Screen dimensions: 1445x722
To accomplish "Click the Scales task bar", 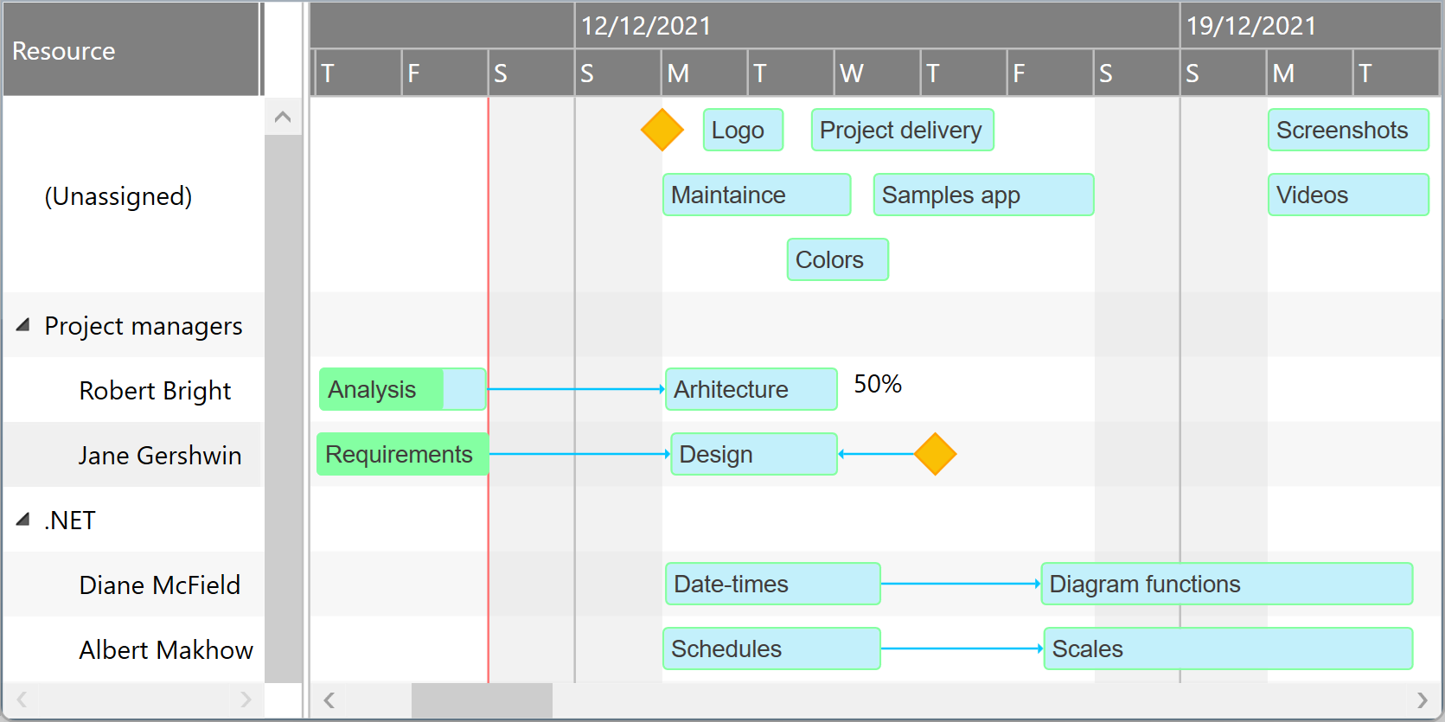I will [1226, 649].
